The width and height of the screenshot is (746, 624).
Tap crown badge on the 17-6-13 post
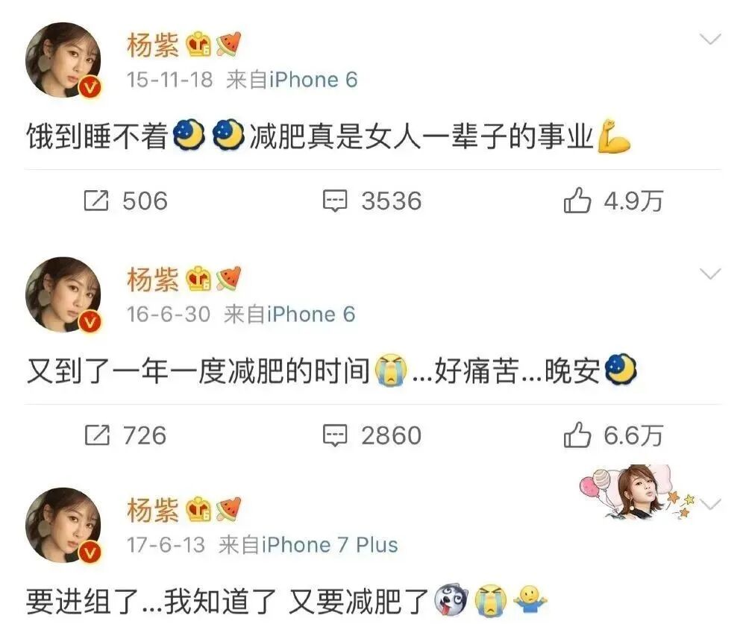(198, 509)
